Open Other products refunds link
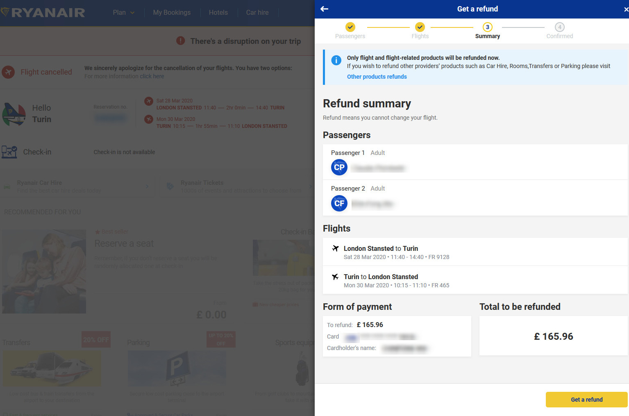The image size is (629, 416). 377,77
